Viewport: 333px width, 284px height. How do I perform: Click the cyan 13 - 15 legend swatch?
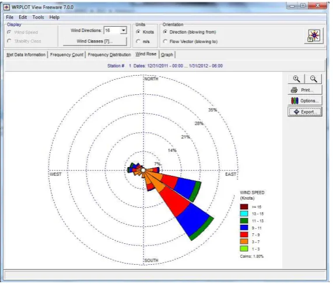click(x=244, y=214)
